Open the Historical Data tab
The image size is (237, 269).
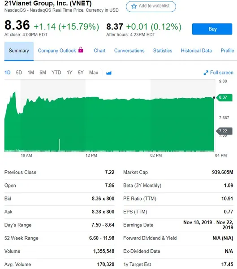point(196,51)
